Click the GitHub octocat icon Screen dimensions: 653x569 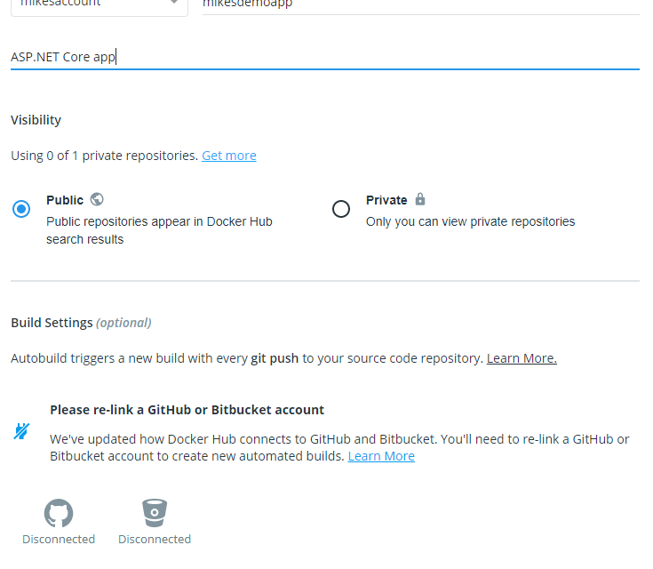(x=59, y=513)
